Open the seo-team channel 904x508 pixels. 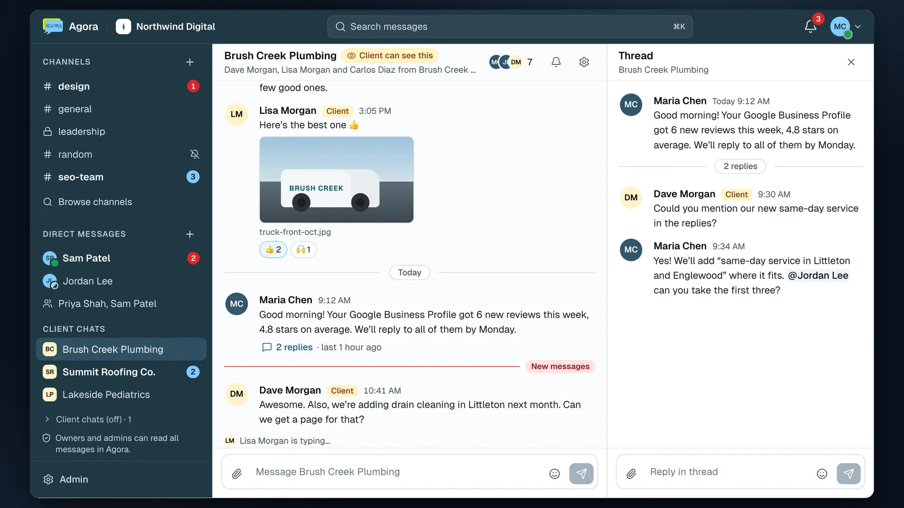point(121,177)
